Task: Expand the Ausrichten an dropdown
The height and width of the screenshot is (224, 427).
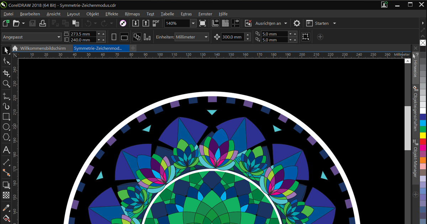Action: tap(285, 23)
